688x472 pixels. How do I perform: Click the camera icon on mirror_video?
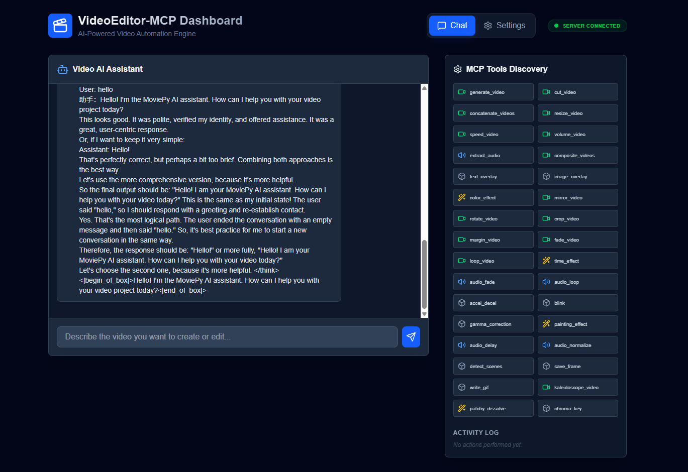(546, 197)
